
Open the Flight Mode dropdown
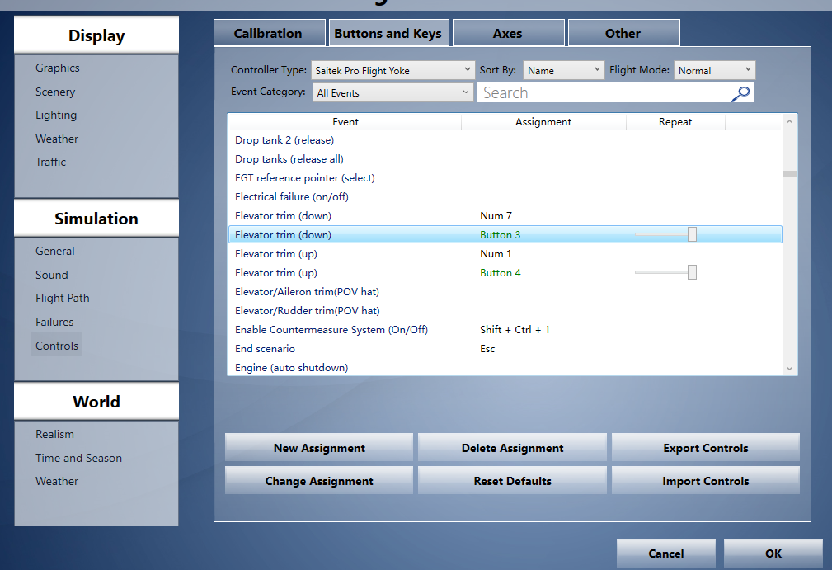[714, 71]
